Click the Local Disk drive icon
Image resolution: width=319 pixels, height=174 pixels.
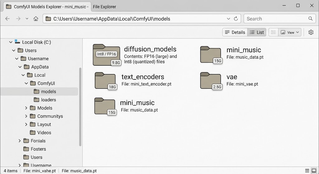coord(17,42)
